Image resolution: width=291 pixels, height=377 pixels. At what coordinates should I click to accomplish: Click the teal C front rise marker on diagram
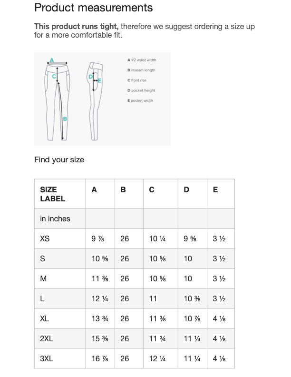pyautogui.click(x=54, y=76)
